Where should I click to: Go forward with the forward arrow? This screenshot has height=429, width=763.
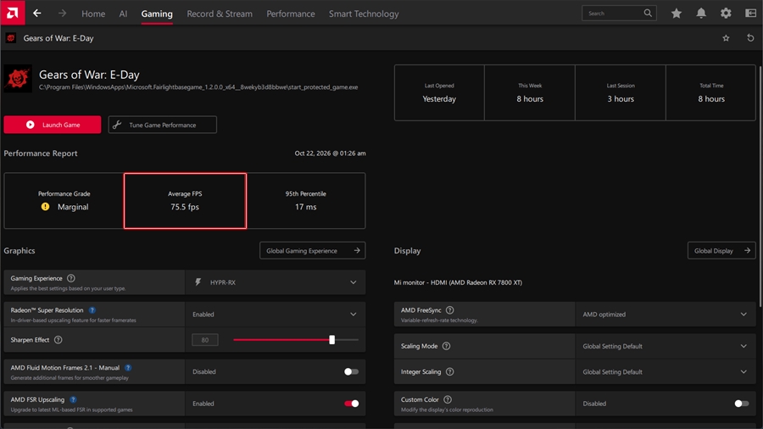pos(62,13)
